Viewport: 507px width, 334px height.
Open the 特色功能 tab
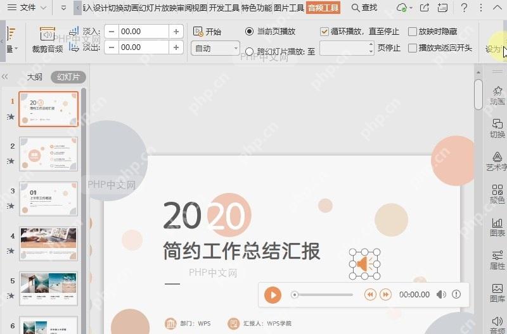coord(257,8)
